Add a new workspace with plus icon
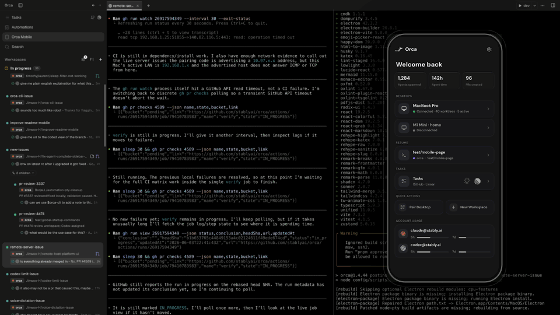This screenshot has width=560, height=315. pyautogui.click(x=100, y=60)
